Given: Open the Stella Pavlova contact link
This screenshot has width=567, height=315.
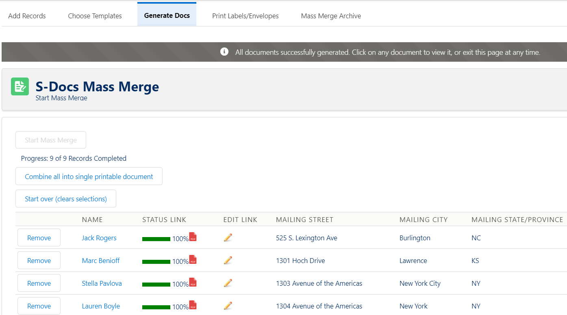Looking at the screenshot, I should (102, 283).
